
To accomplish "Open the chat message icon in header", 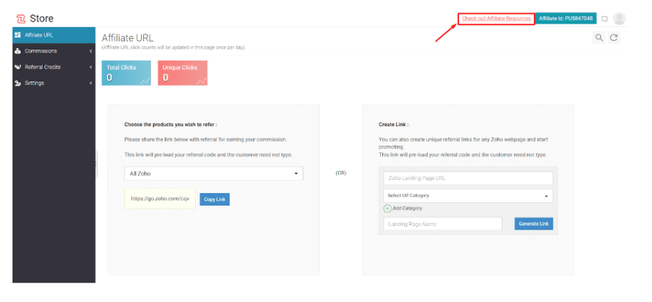I will (604, 19).
